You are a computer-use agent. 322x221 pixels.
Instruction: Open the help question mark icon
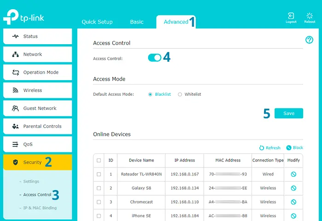click(x=309, y=40)
